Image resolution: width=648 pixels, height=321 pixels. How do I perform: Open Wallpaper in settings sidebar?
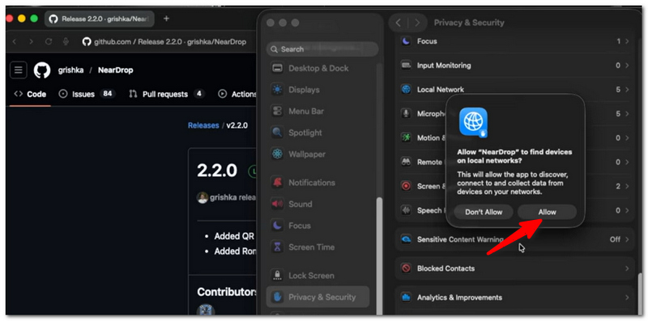pos(318,154)
